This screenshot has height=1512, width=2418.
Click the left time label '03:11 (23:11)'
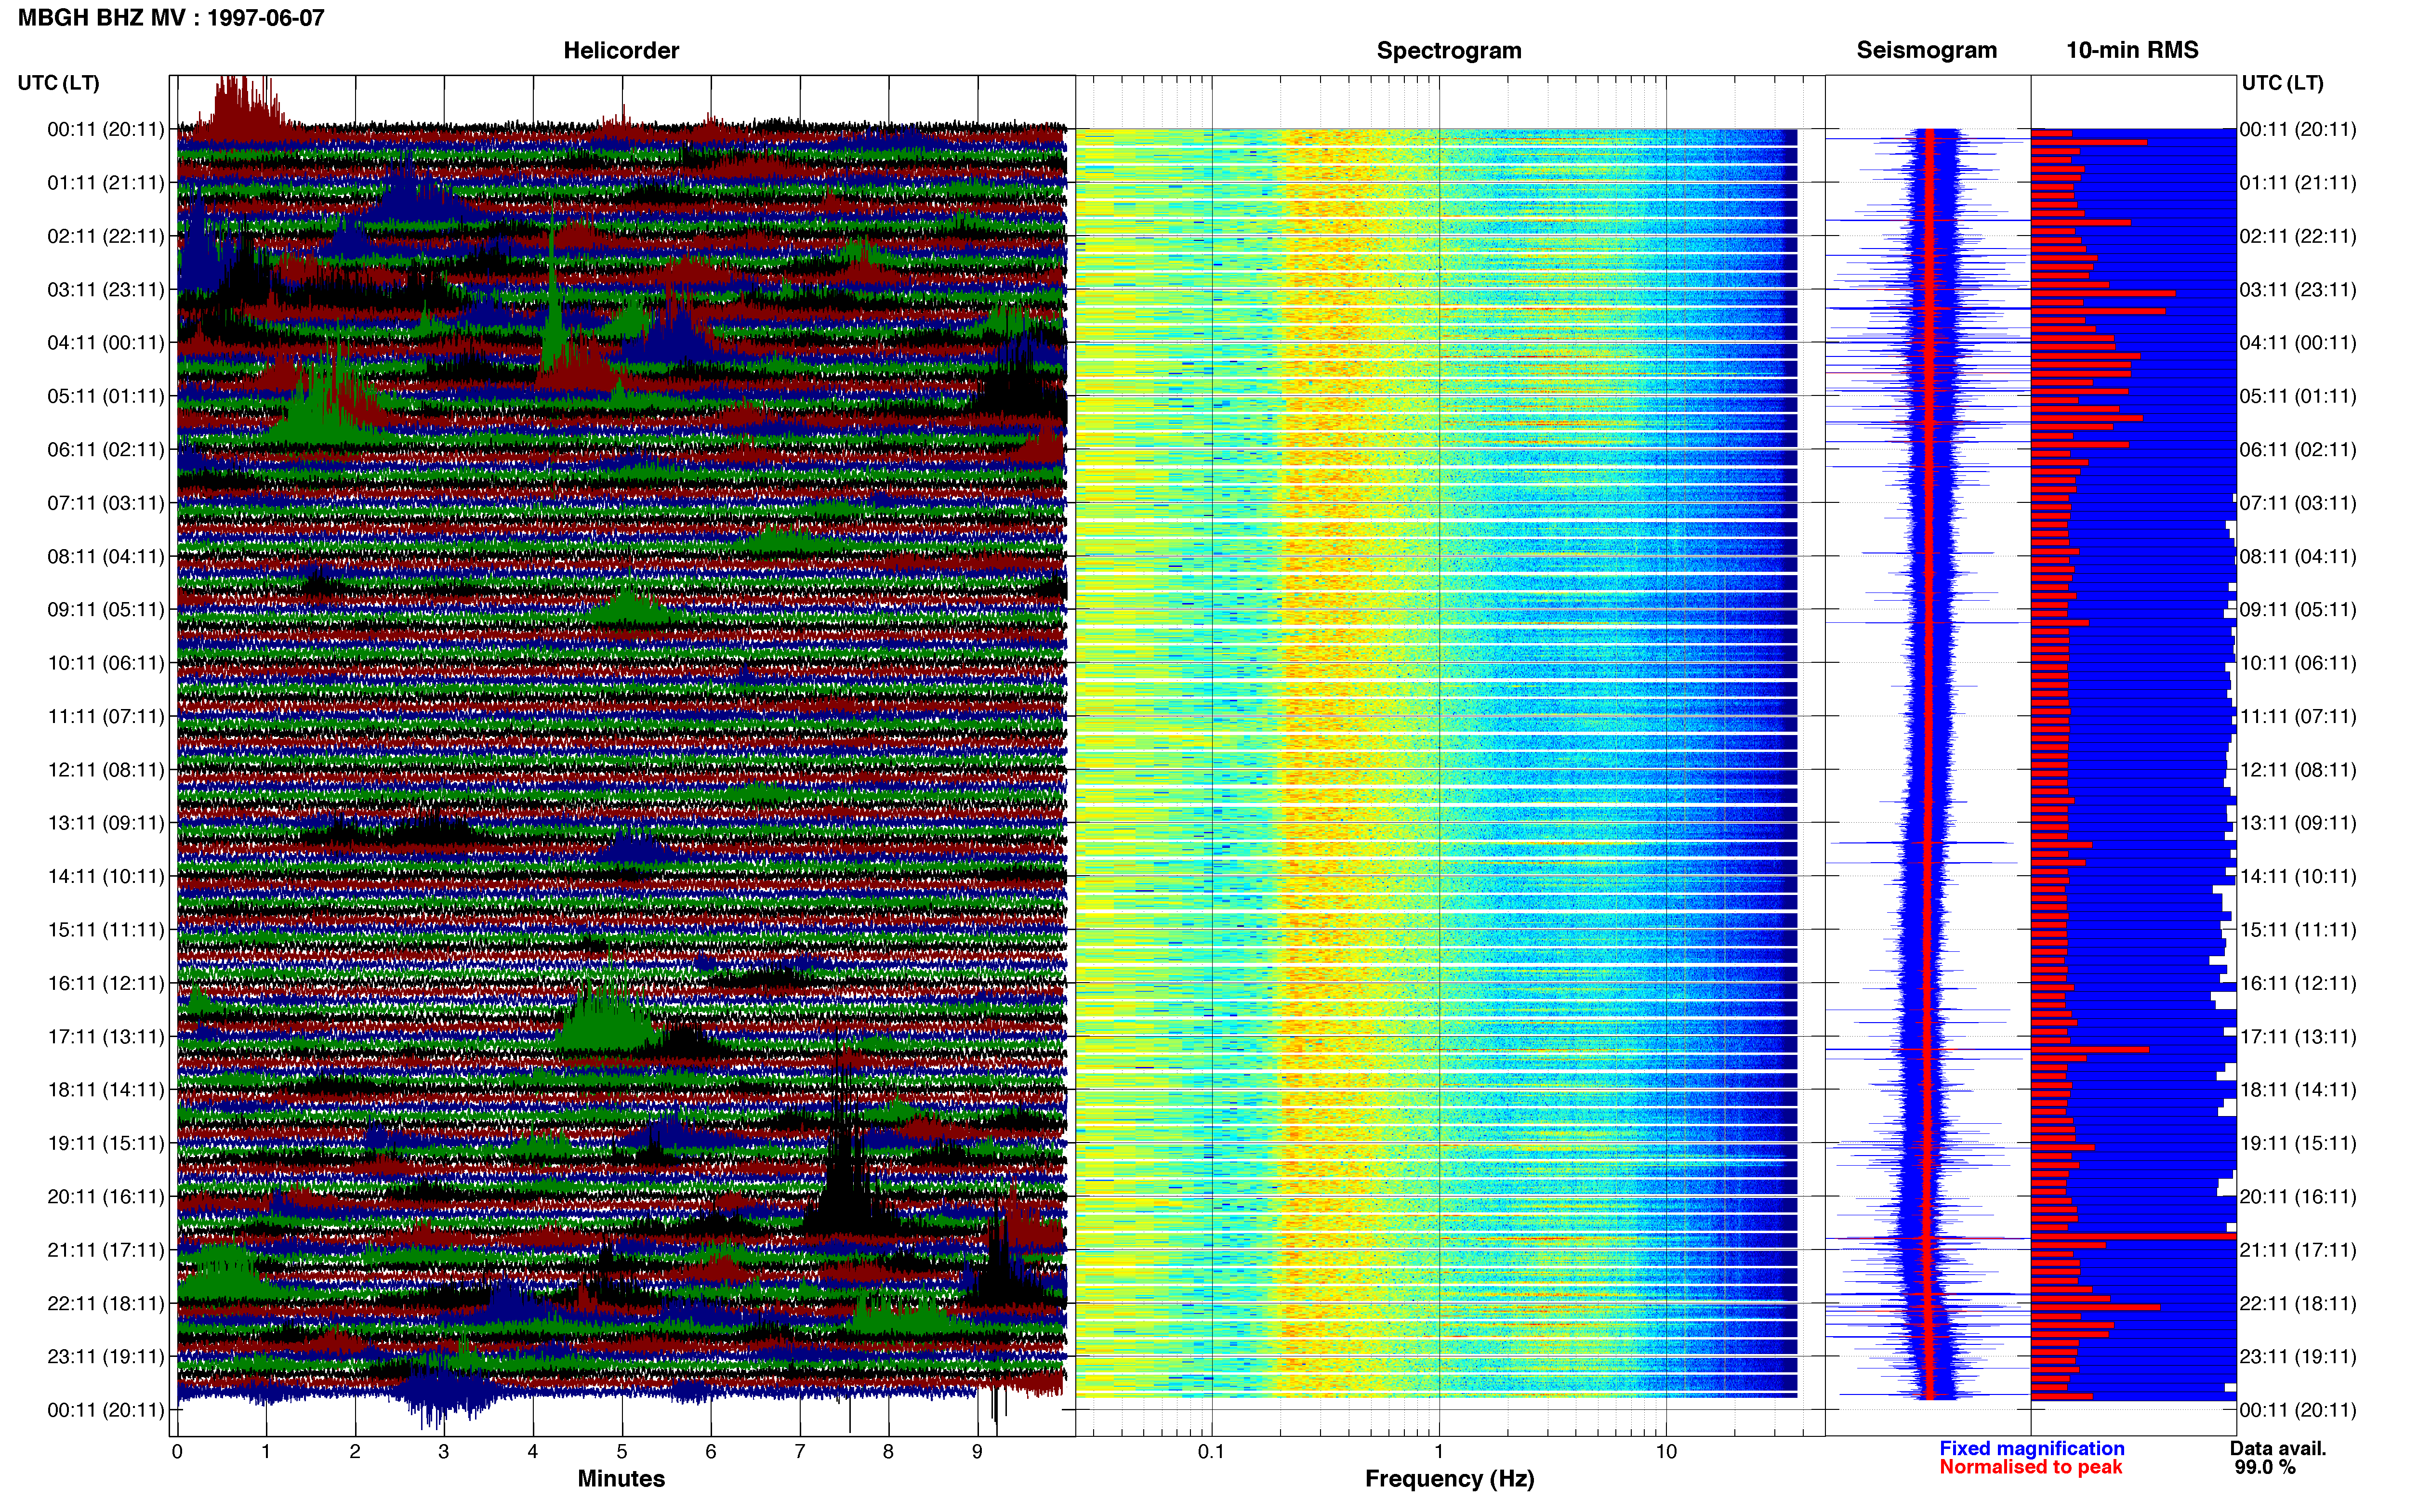[106, 290]
